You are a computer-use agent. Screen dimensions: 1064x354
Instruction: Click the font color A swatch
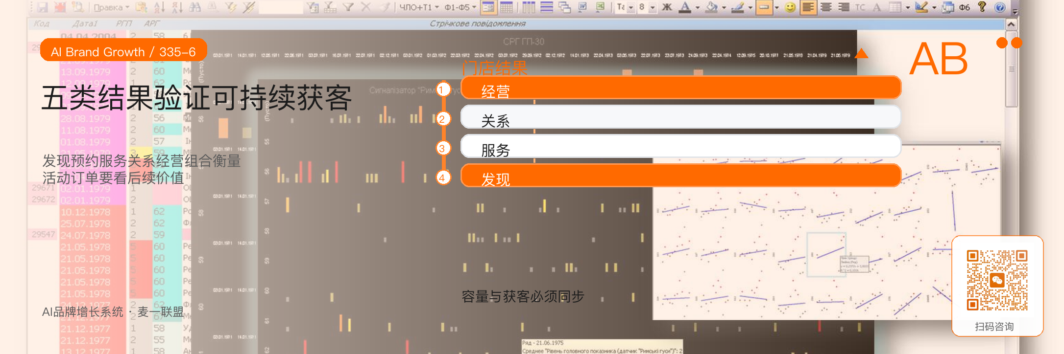click(685, 7)
